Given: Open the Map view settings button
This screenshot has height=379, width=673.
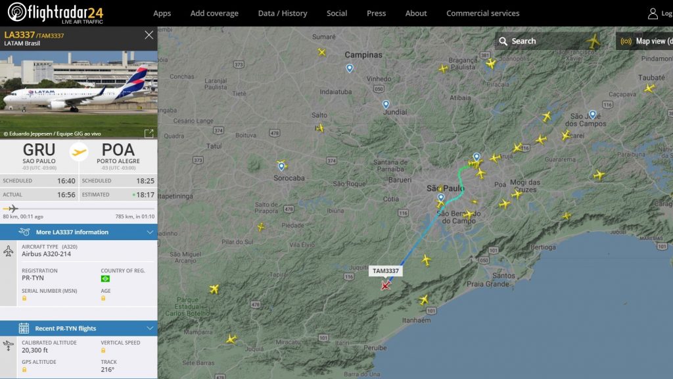Looking at the screenshot, I should click(645, 41).
